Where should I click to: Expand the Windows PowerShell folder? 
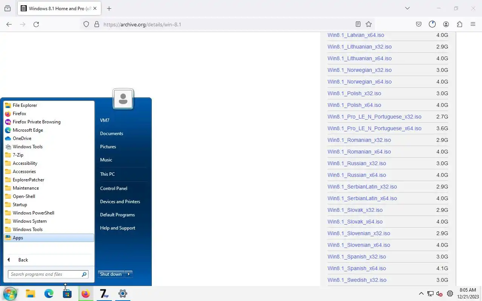point(49,213)
